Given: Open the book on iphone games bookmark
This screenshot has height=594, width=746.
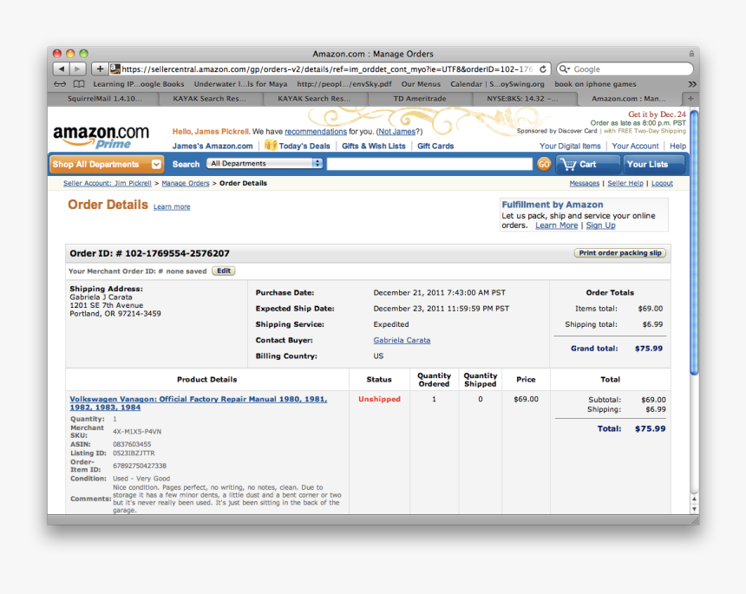Looking at the screenshot, I should pos(595,84).
